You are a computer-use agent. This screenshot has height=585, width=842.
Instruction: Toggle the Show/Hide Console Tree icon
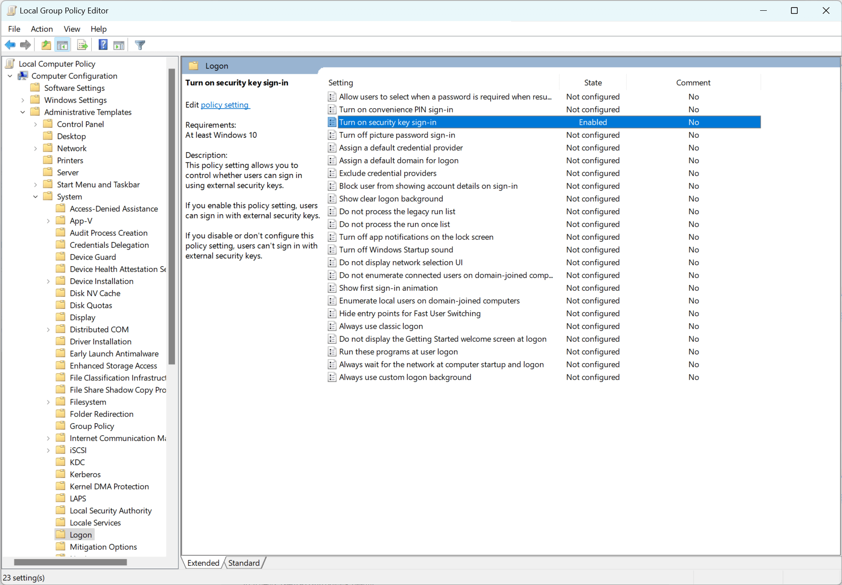coord(62,45)
